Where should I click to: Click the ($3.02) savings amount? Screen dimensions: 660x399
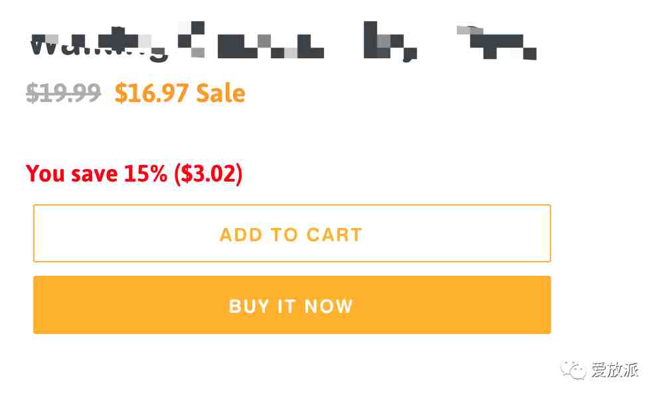[208, 174]
